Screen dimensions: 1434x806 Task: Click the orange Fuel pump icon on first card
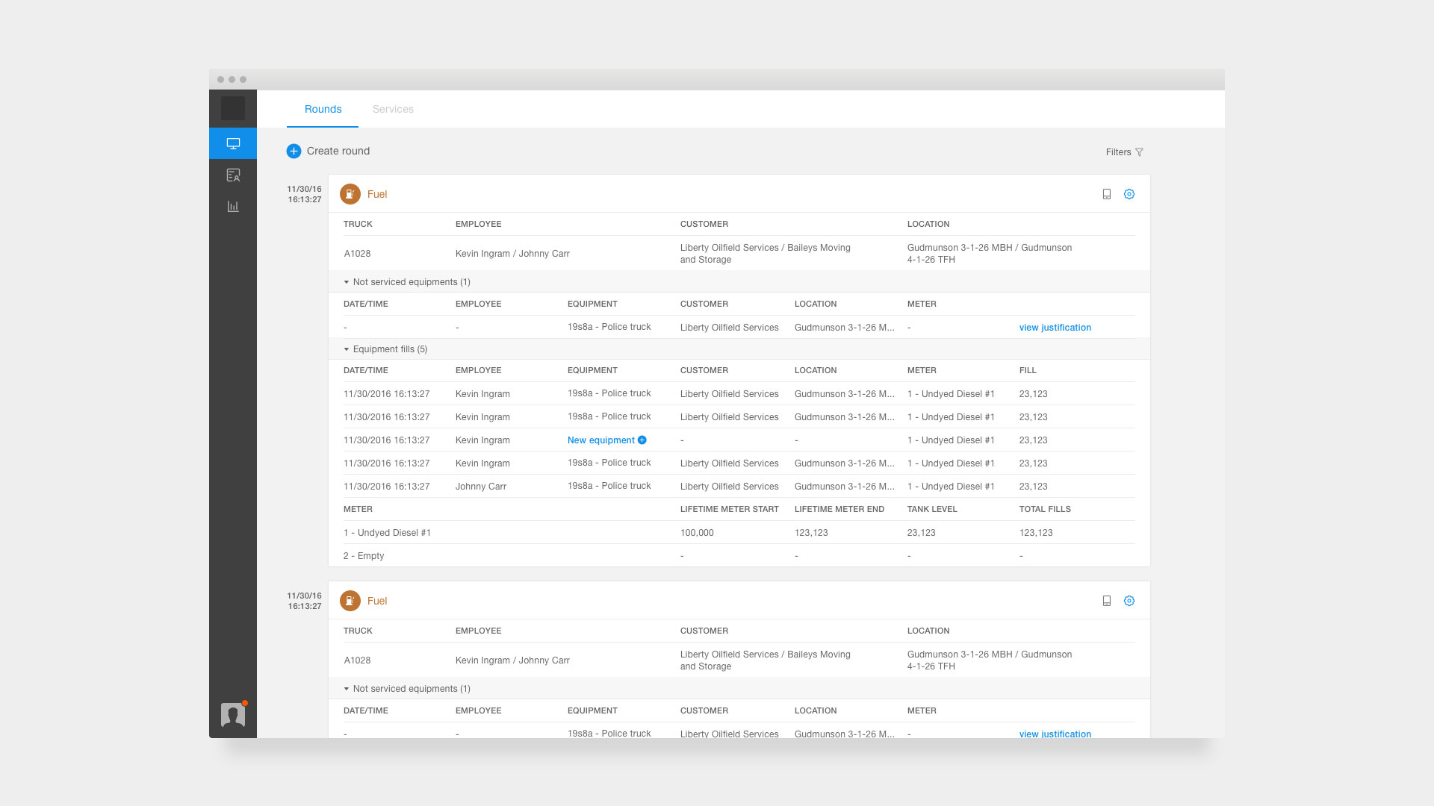coord(350,194)
